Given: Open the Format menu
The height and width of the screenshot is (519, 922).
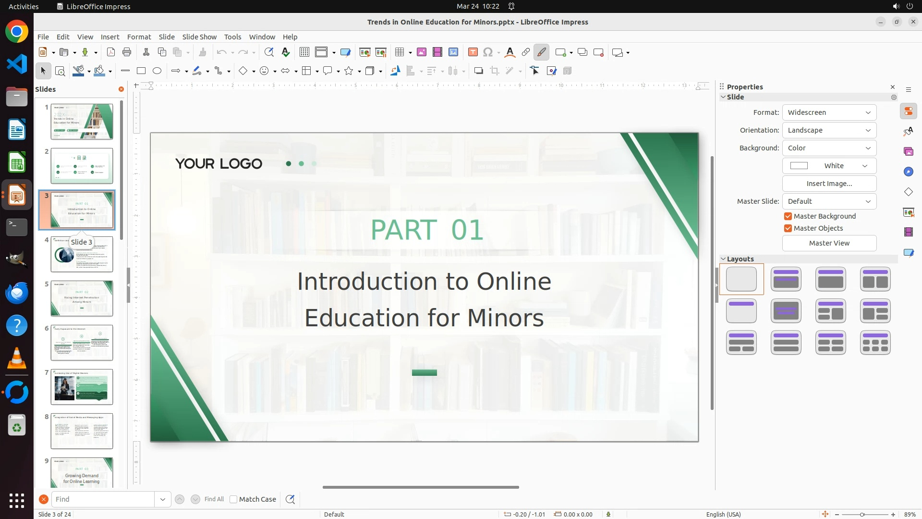Looking at the screenshot, I should click(139, 37).
